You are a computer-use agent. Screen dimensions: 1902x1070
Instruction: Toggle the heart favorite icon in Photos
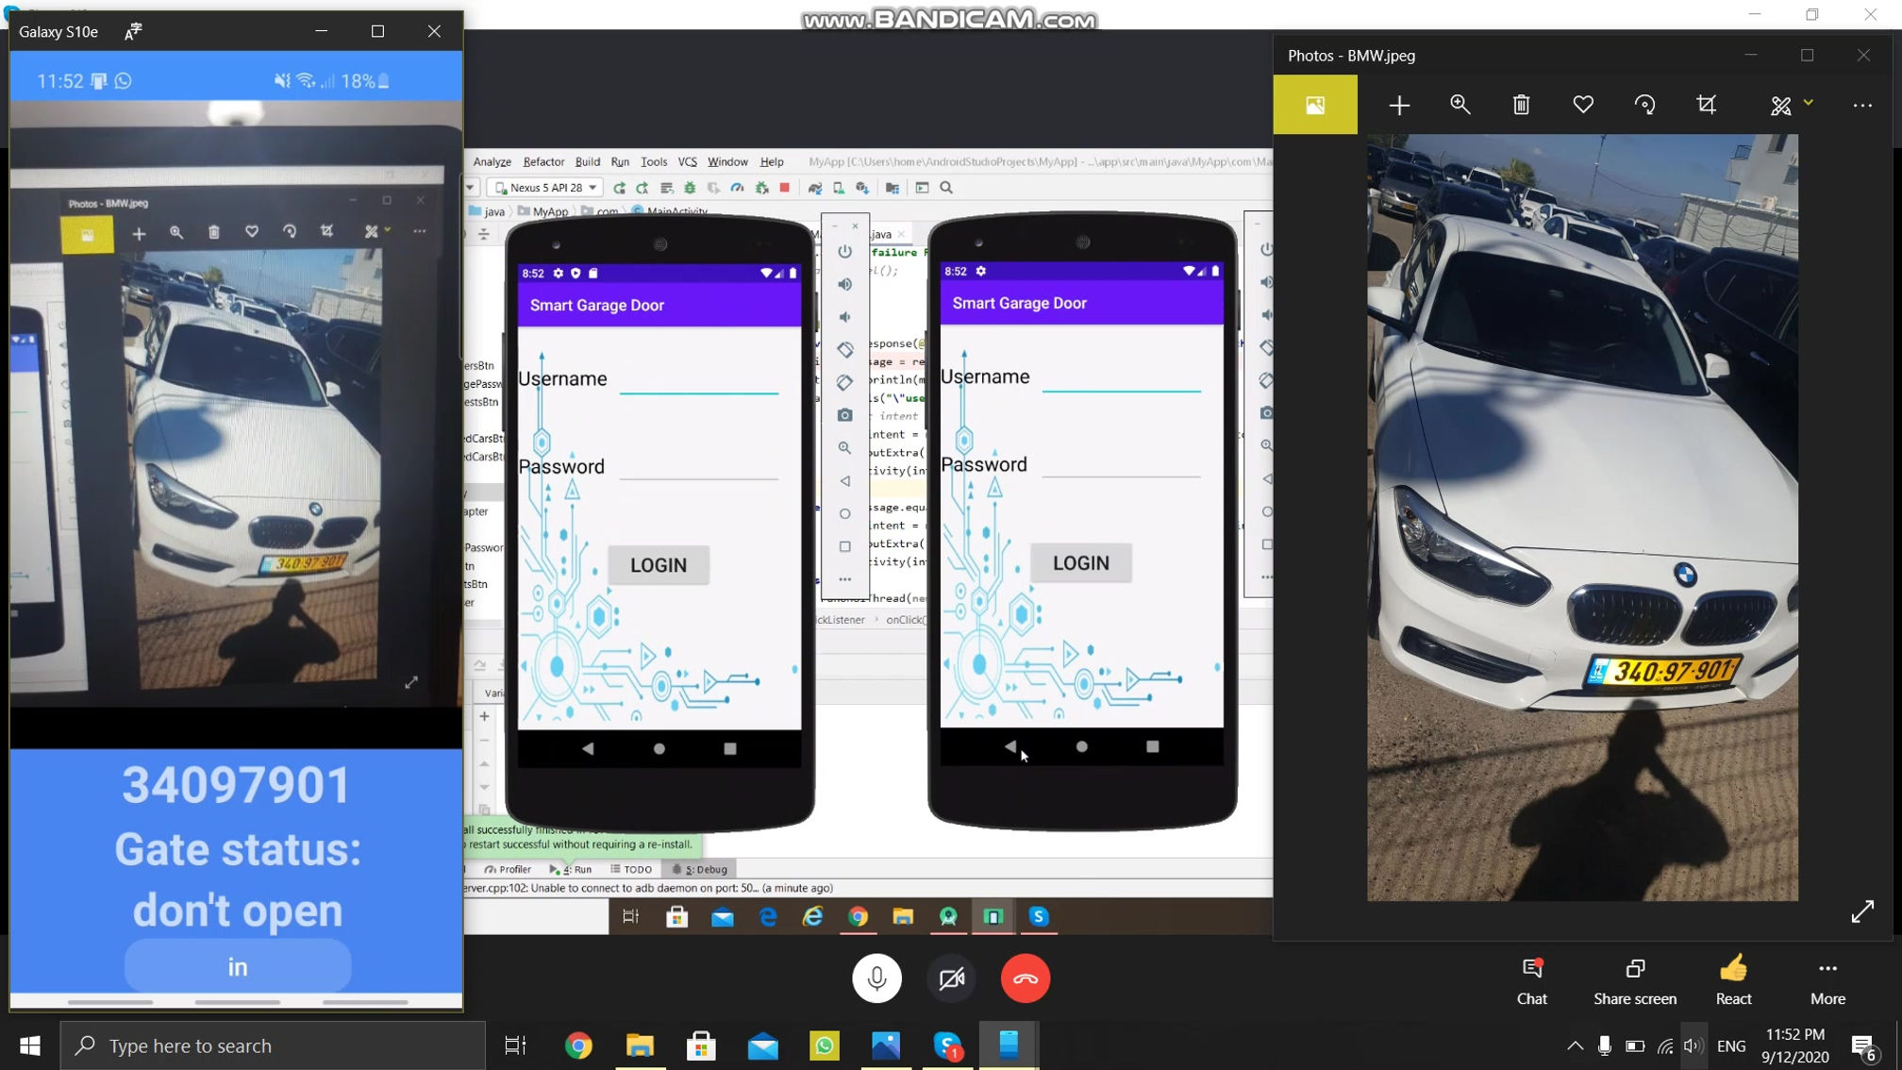pos(1583,105)
